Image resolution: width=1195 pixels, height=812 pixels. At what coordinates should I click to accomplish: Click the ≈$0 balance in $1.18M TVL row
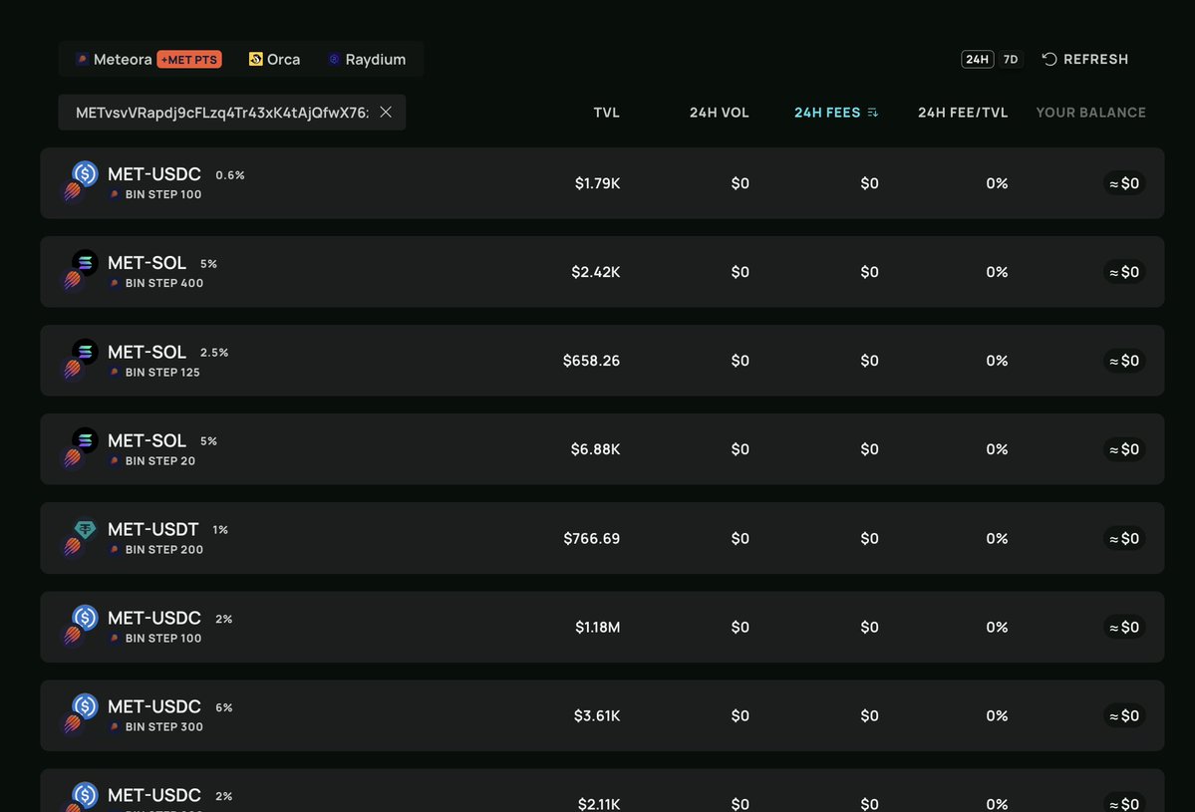1124,627
